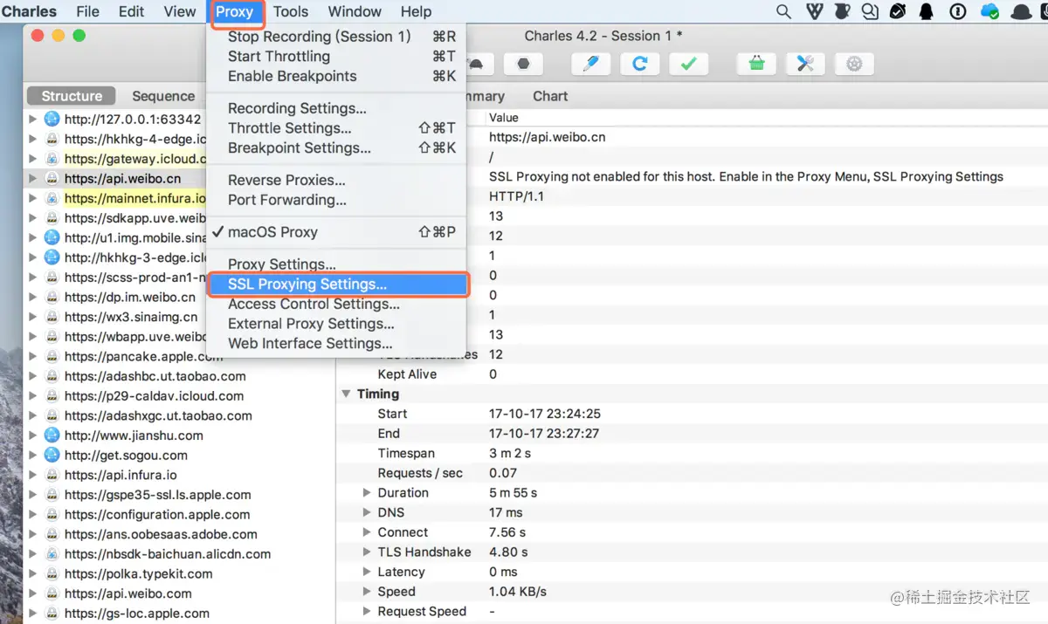Open the View menu

pos(180,11)
